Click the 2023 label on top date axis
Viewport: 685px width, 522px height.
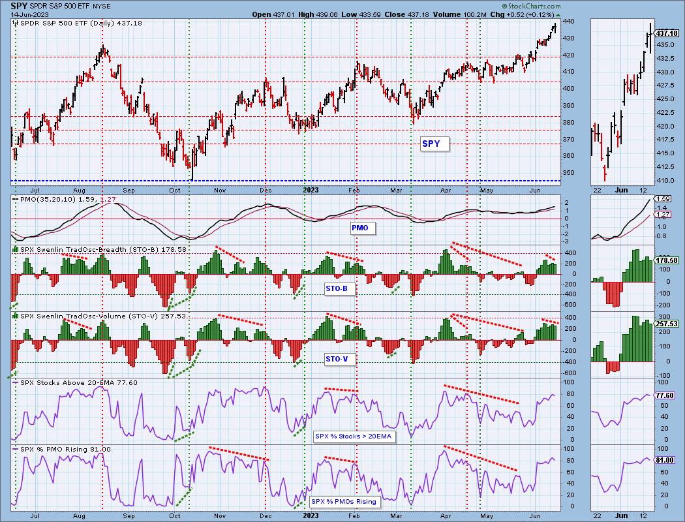click(x=311, y=190)
